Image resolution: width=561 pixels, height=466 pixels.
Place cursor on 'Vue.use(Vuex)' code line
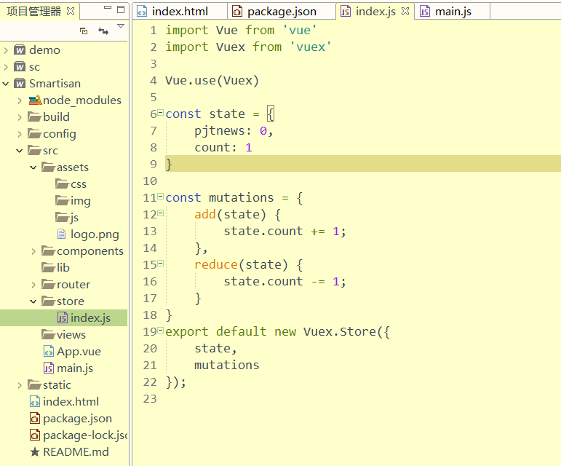point(212,81)
